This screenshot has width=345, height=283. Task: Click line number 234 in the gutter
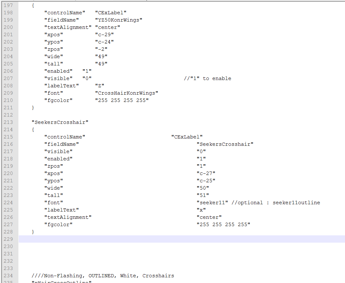coord(8,276)
